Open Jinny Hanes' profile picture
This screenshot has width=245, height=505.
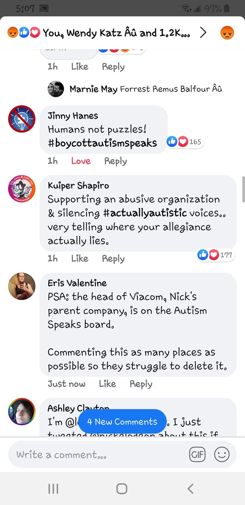pos(22,119)
